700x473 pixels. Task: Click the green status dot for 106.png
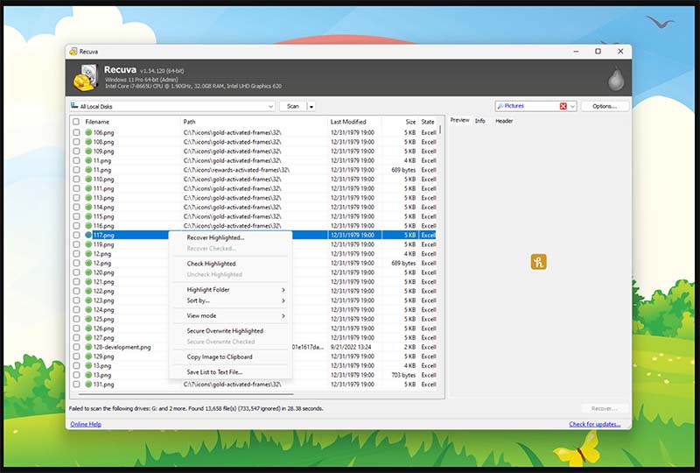tap(88, 132)
